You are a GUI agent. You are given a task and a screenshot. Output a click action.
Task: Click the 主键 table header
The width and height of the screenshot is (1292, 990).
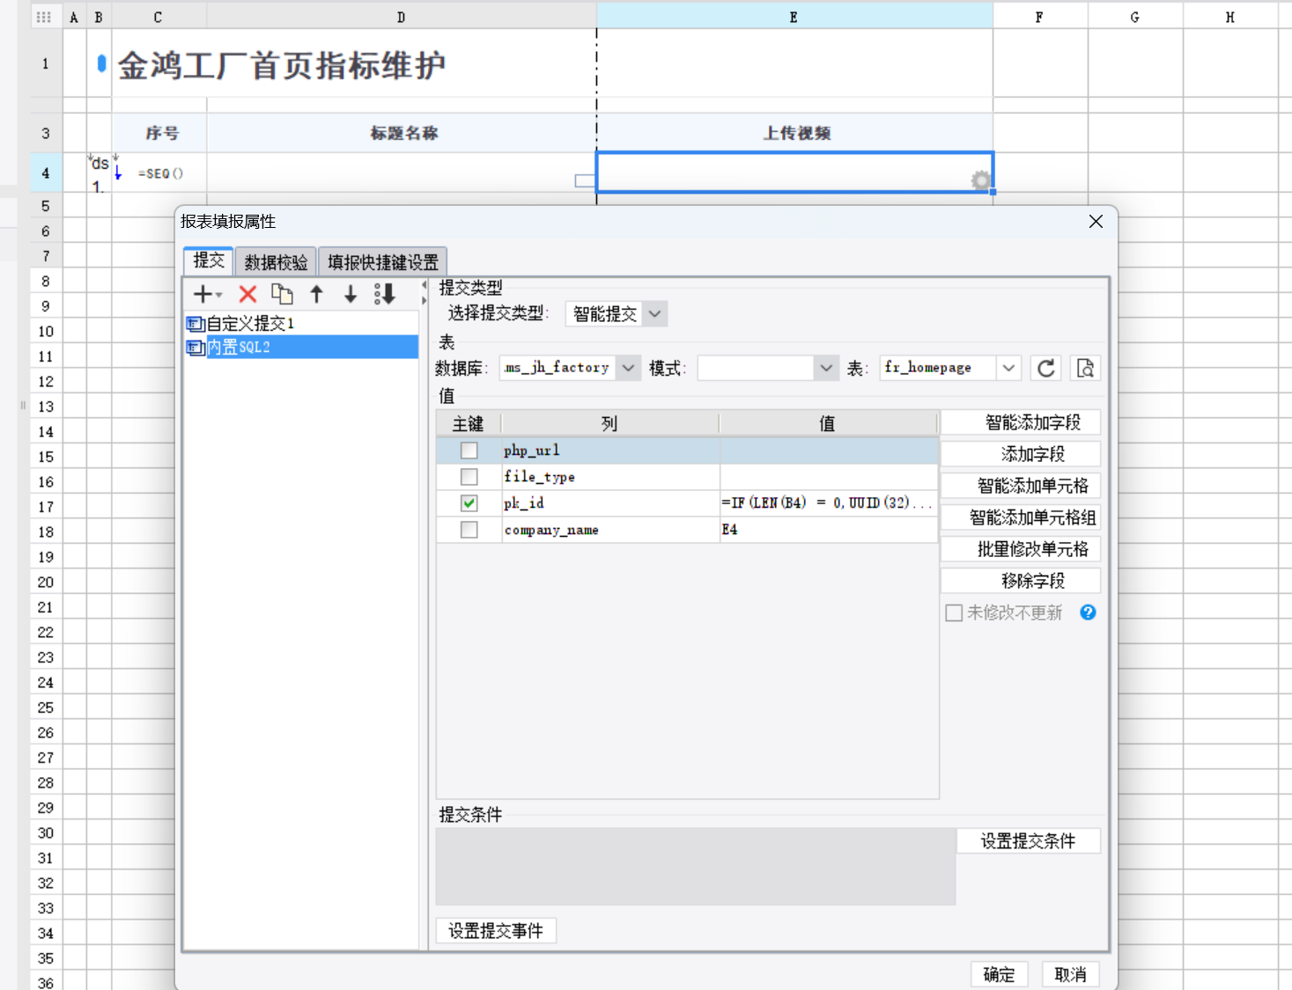(469, 424)
